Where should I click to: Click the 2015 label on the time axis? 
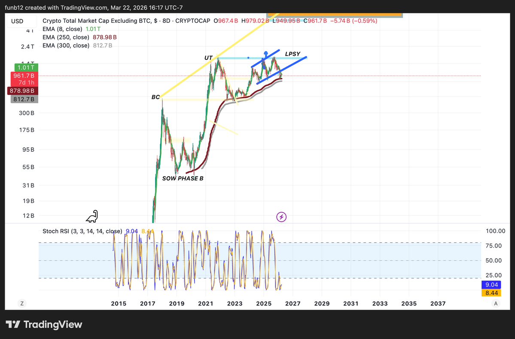tap(119, 303)
